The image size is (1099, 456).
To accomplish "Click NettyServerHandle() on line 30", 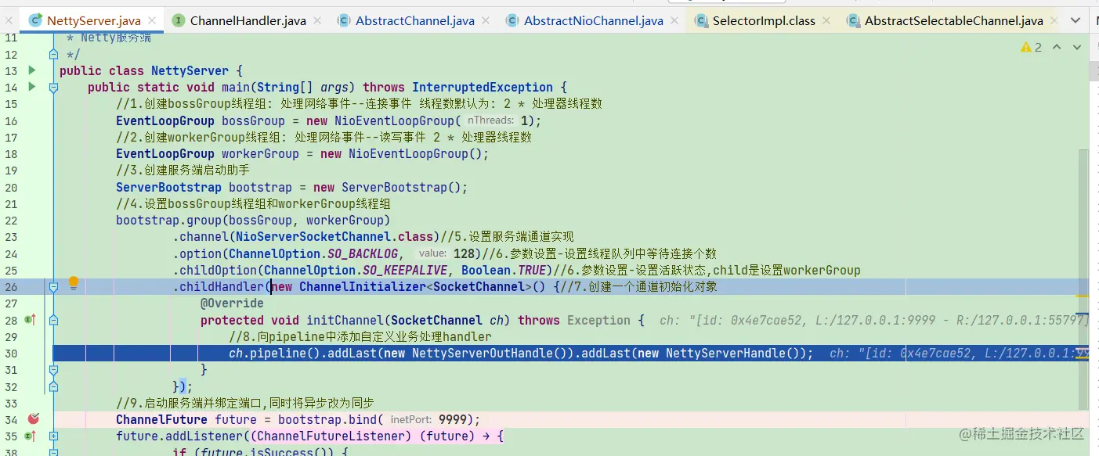I will click(x=736, y=353).
